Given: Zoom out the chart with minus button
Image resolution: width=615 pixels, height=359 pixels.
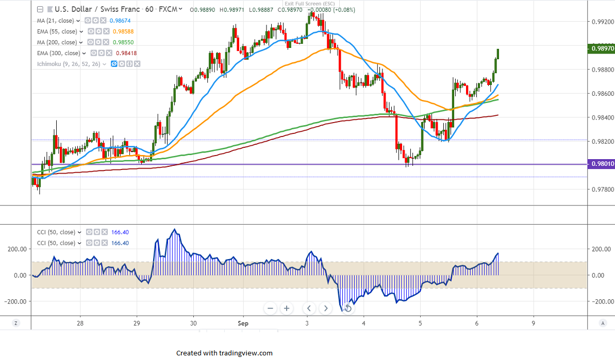Looking at the screenshot, I should [270, 309].
